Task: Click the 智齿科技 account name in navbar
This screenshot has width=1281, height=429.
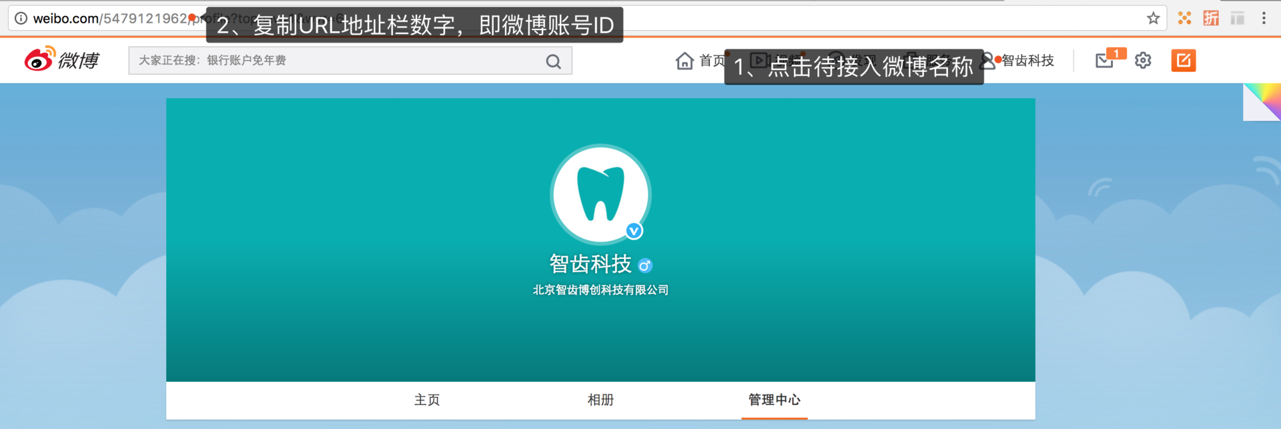Action: [x=1027, y=61]
